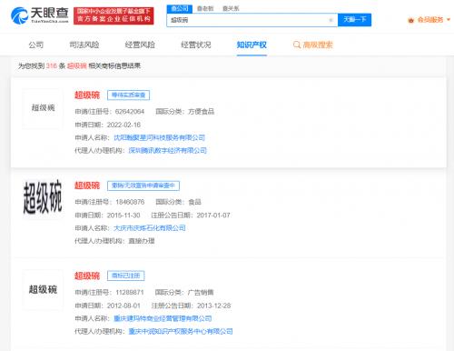Switch to the 司法风险 tab
Screen dimensions: 454x351
pos(84,45)
